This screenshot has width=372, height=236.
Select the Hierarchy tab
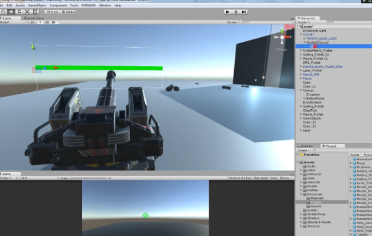[306, 18]
